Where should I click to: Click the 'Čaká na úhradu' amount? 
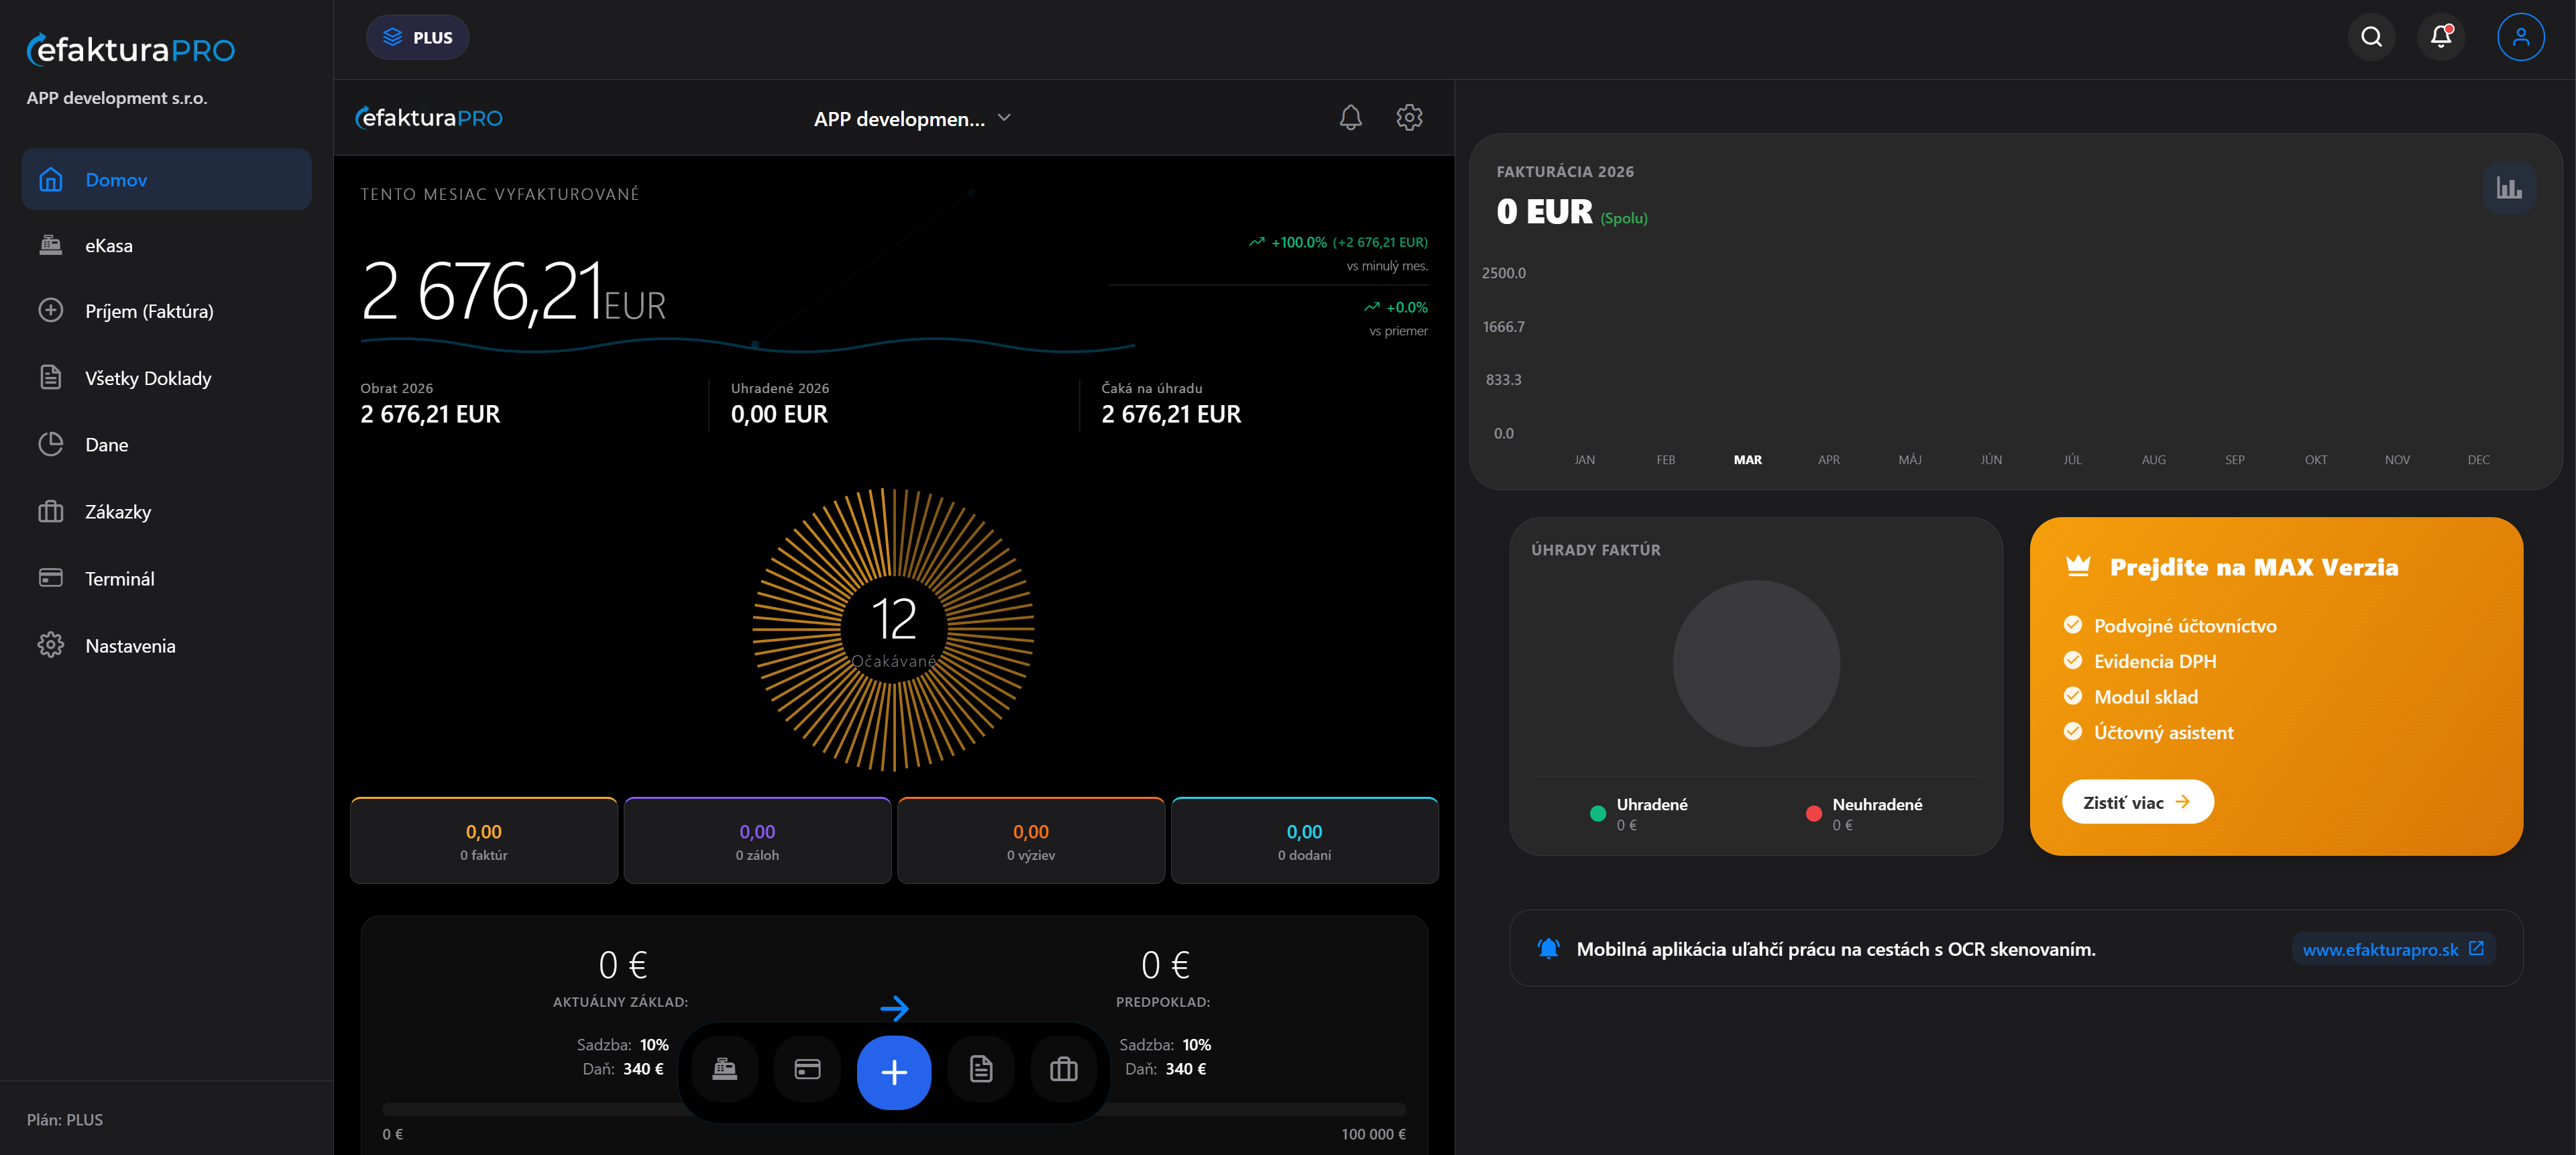click(x=1171, y=414)
